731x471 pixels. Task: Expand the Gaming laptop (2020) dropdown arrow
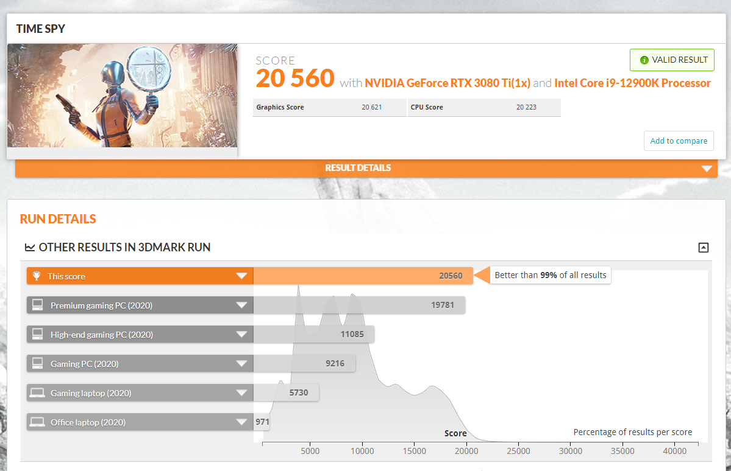pyautogui.click(x=241, y=393)
